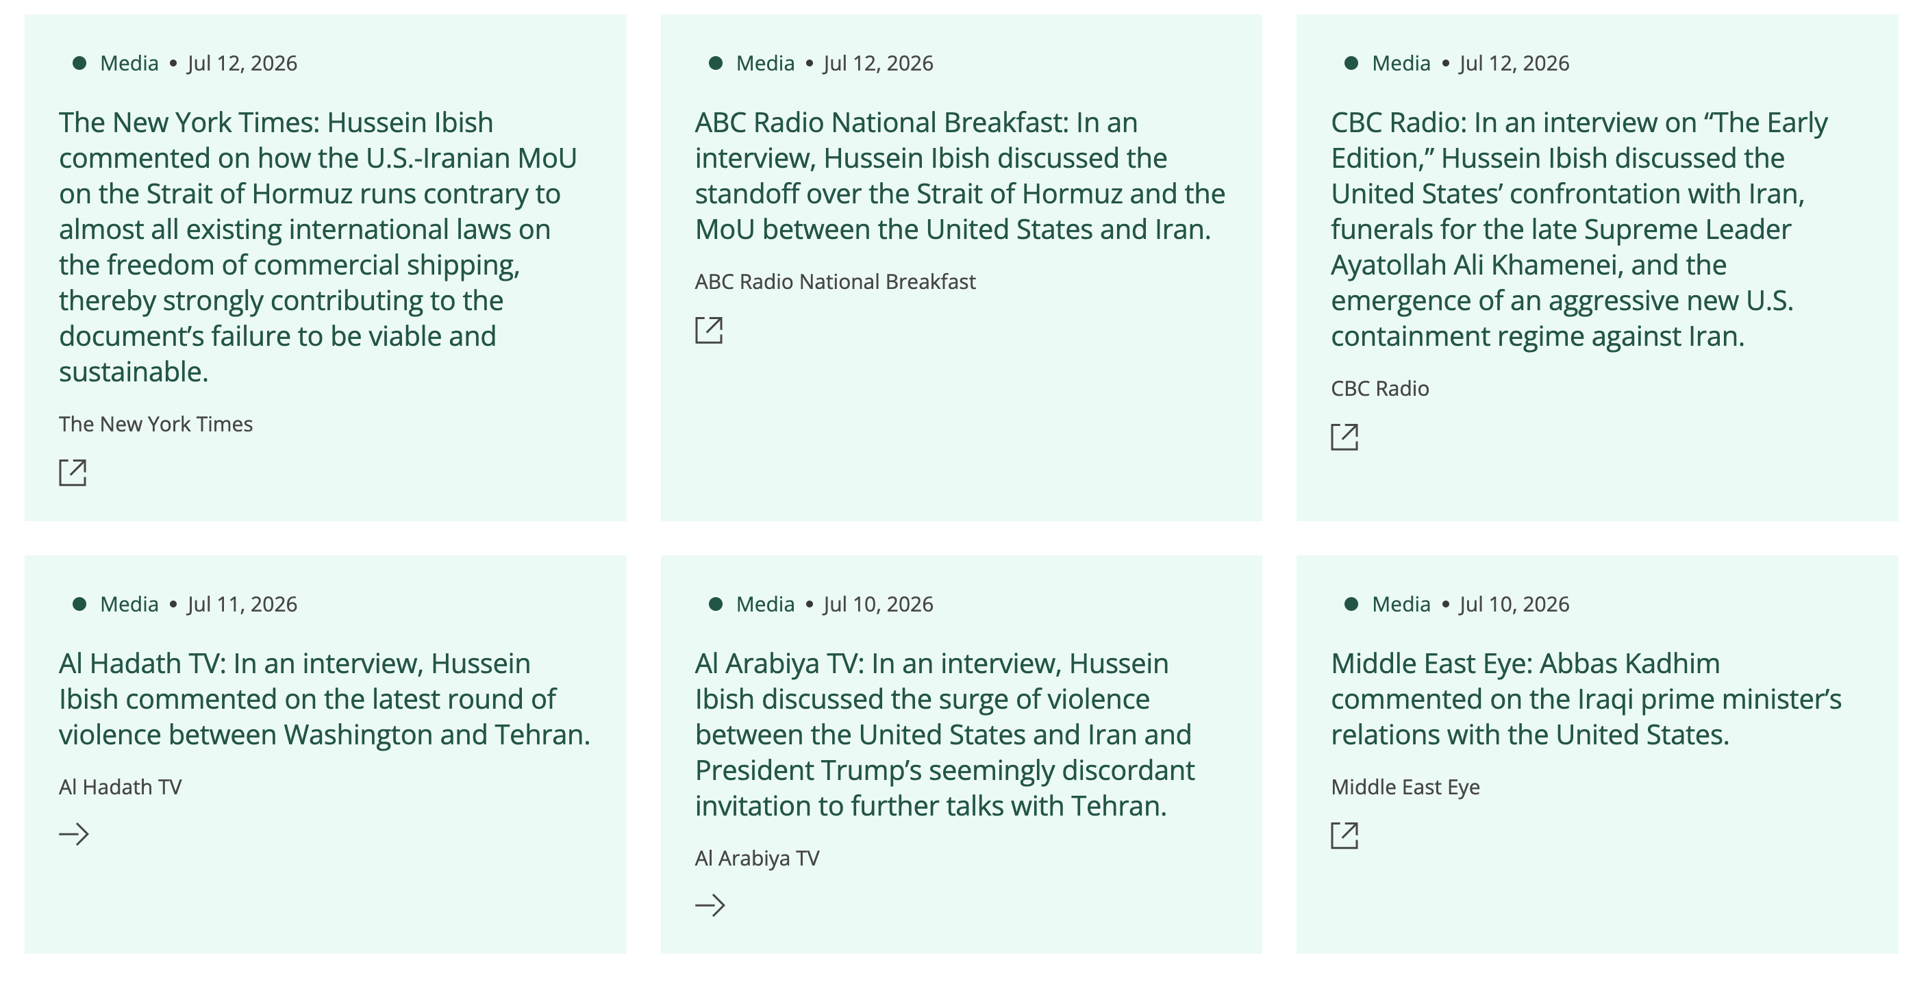Select the Media tag on the ABC Radio card
This screenshot has width=1915, height=982.
pyautogui.click(x=765, y=63)
